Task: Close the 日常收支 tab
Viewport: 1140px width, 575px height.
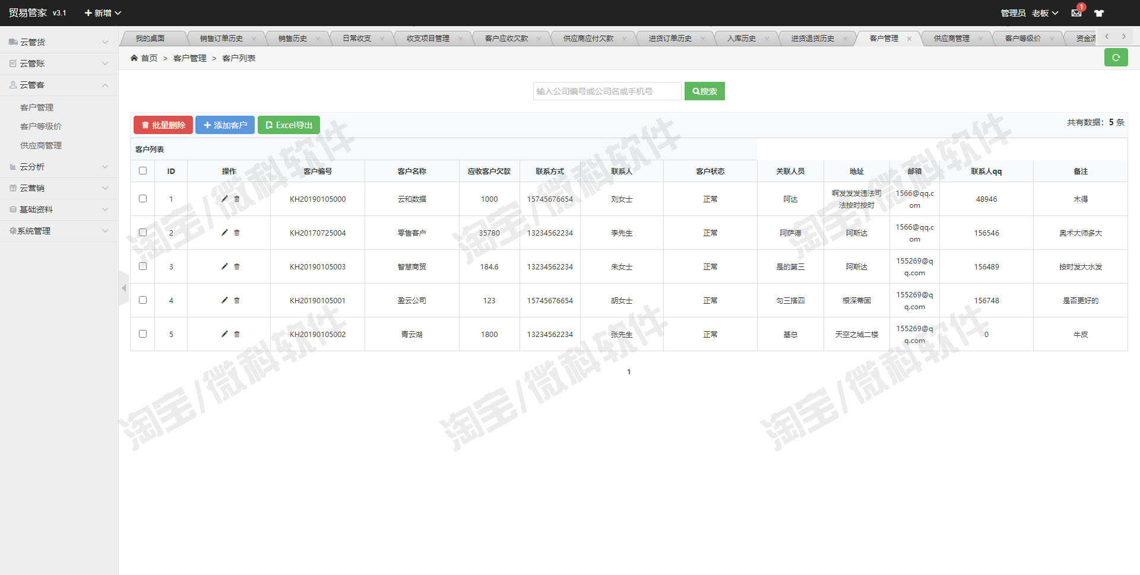Action: [382, 39]
